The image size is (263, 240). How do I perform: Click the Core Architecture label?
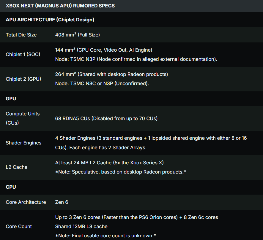pyautogui.click(x=26, y=202)
